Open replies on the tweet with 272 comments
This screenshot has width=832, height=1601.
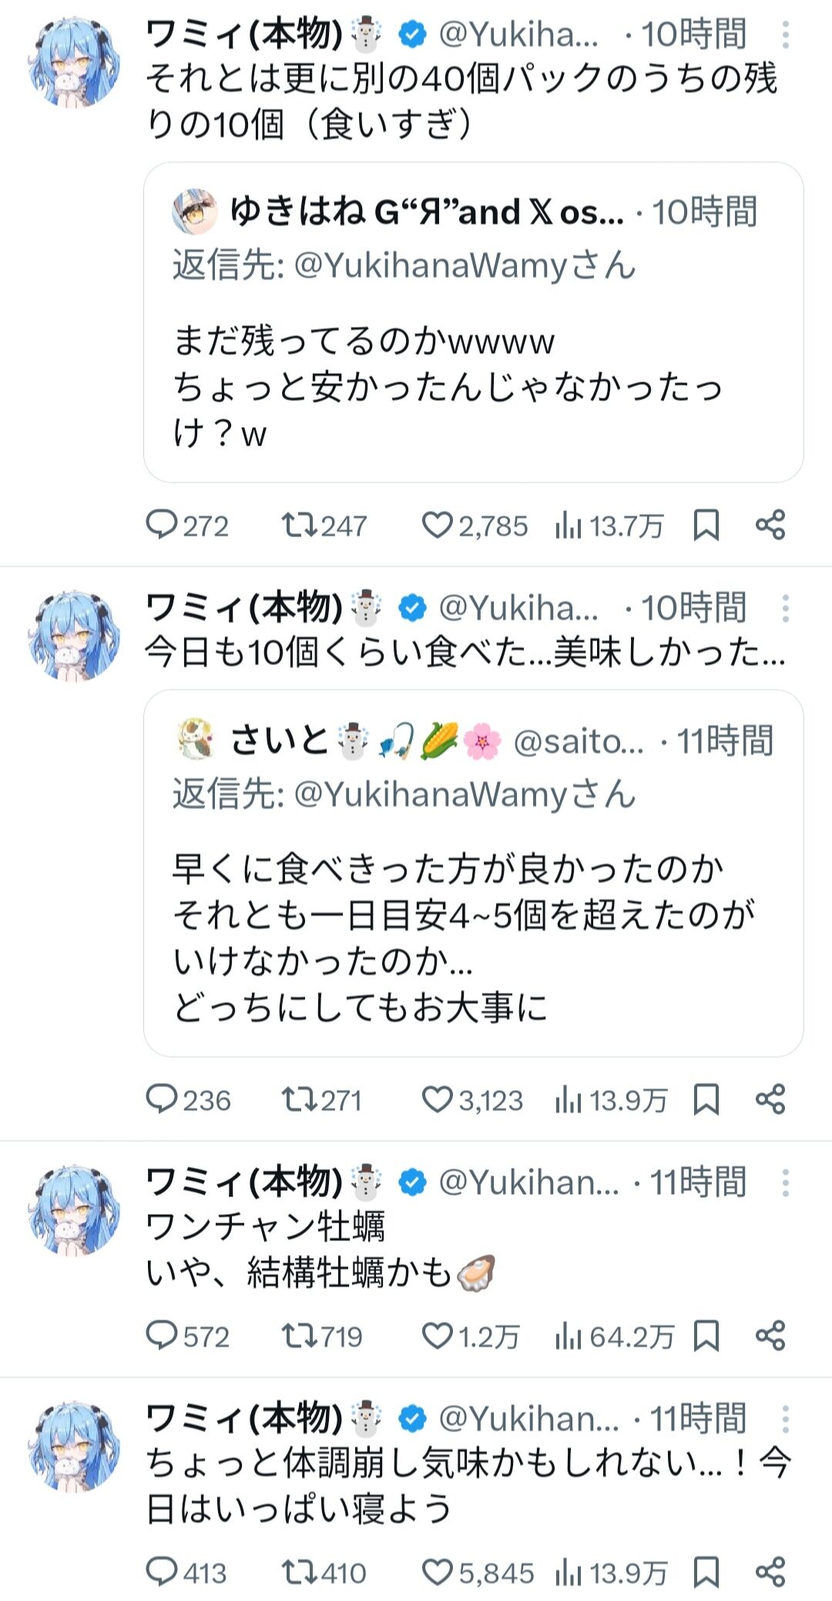coord(187,526)
